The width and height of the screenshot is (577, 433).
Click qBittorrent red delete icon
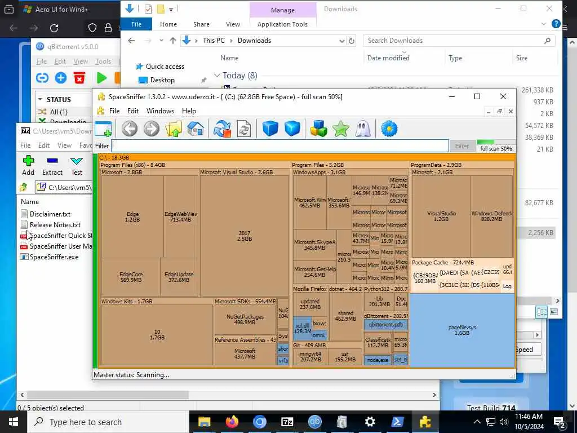pyautogui.click(x=79, y=78)
